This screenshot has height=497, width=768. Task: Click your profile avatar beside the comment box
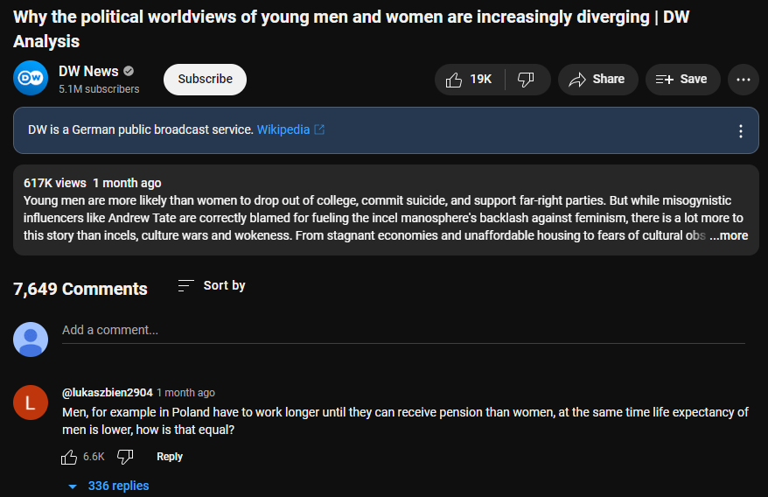point(31,339)
